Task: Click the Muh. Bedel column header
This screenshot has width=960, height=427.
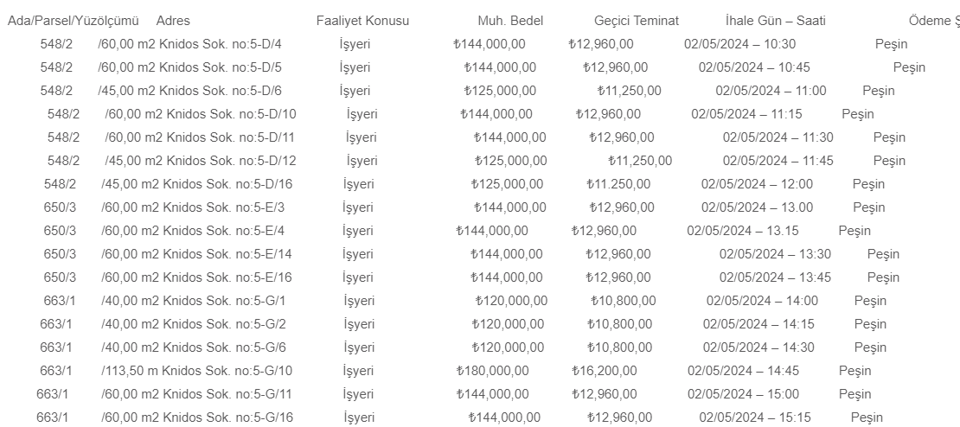Action: click(510, 21)
